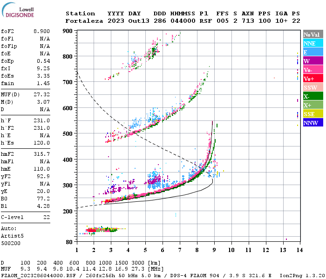Select the Vo- pink legend swatch
The height and width of the screenshot is (279, 326).
coord(313,70)
